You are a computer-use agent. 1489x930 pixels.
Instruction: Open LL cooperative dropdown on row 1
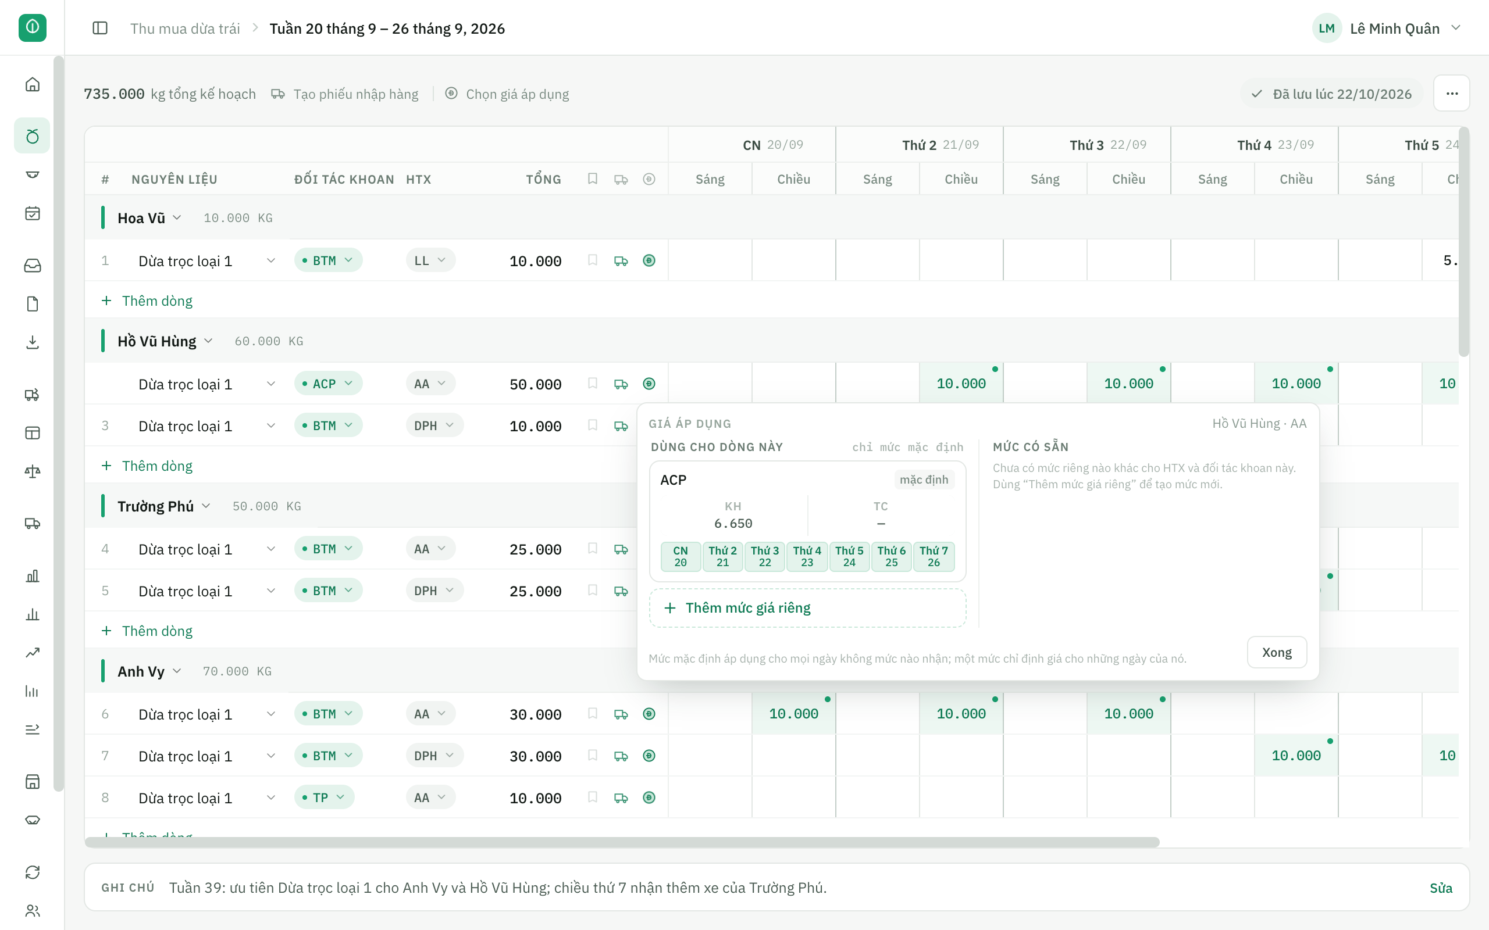pyautogui.click(x=430, y=261)
